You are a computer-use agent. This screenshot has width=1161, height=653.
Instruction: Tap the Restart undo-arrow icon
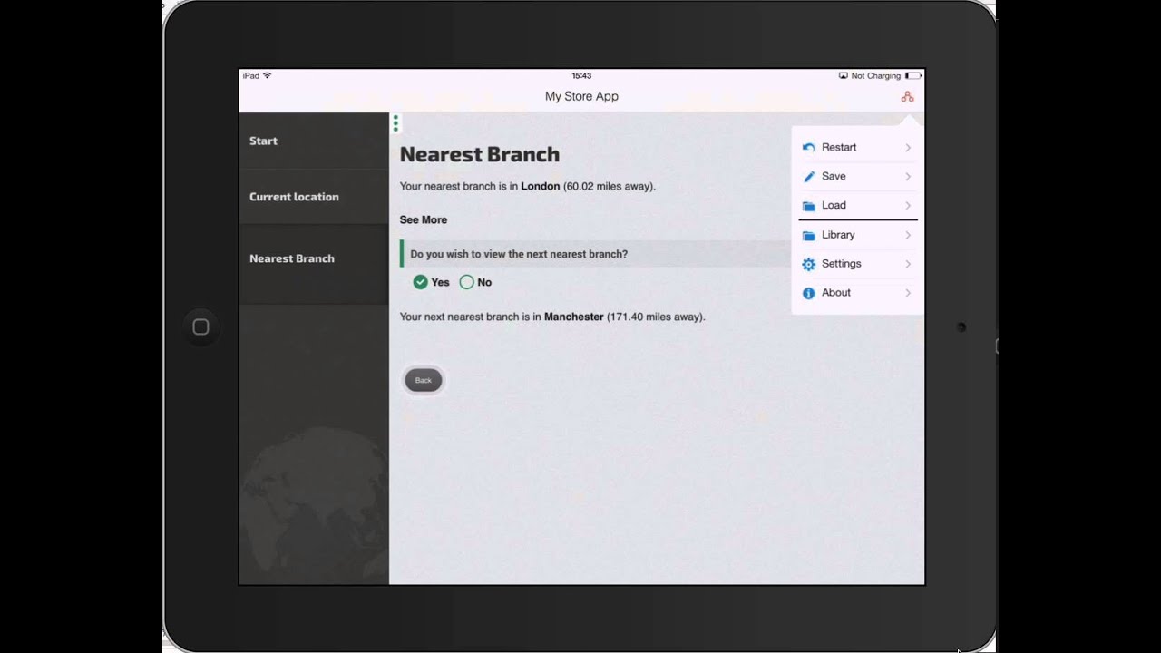[x=808, y=147]
